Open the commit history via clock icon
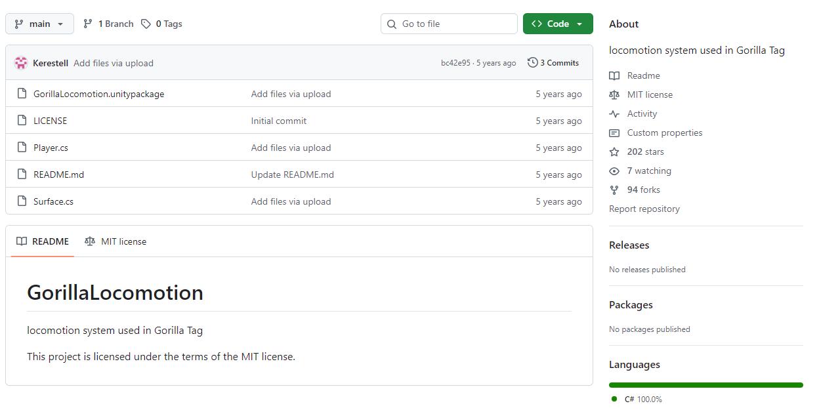Image resolution: width=819 pixels, height=410 pixels. [x=532, y=63]
